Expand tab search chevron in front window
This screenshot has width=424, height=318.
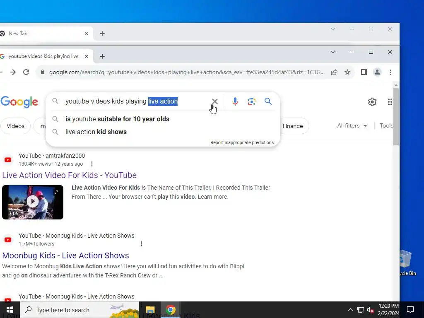(x=333, y=52)
